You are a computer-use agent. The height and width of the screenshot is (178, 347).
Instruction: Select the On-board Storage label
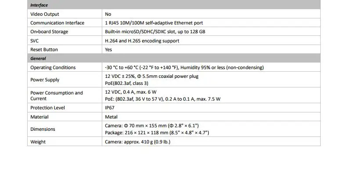click(49, 32)
